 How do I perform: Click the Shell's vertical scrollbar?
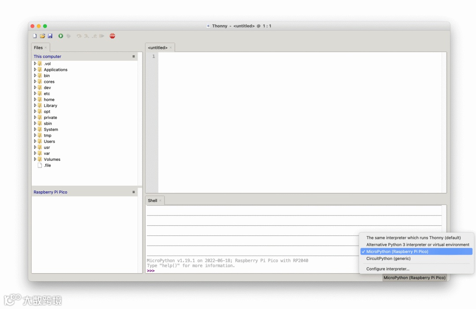click(444, 219)
